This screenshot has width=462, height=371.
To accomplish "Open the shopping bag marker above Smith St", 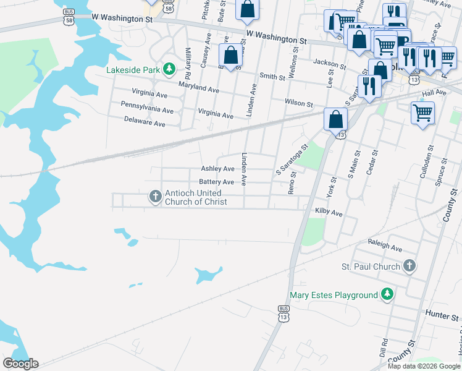I will click(x=231, y=56).
